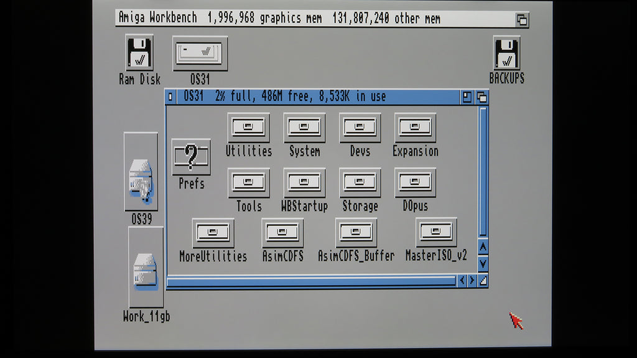Select the DOpus drawer icon
637x358 pixels.
[415, 182]
